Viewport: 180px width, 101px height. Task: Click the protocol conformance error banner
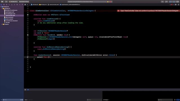148,11
